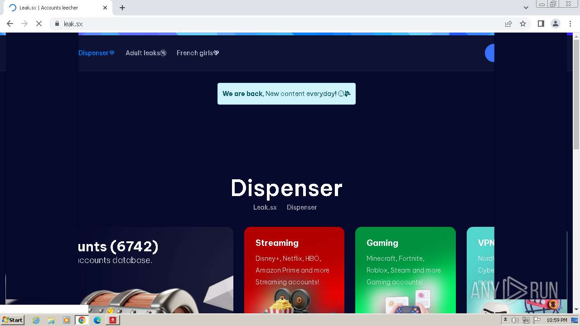Open the VPN accounts card

coord(480,270)
